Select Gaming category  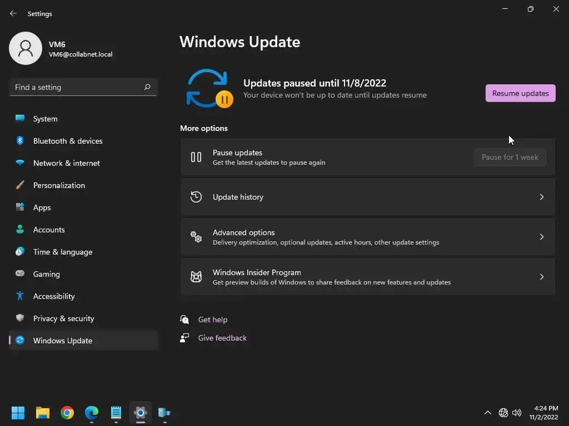83,274
